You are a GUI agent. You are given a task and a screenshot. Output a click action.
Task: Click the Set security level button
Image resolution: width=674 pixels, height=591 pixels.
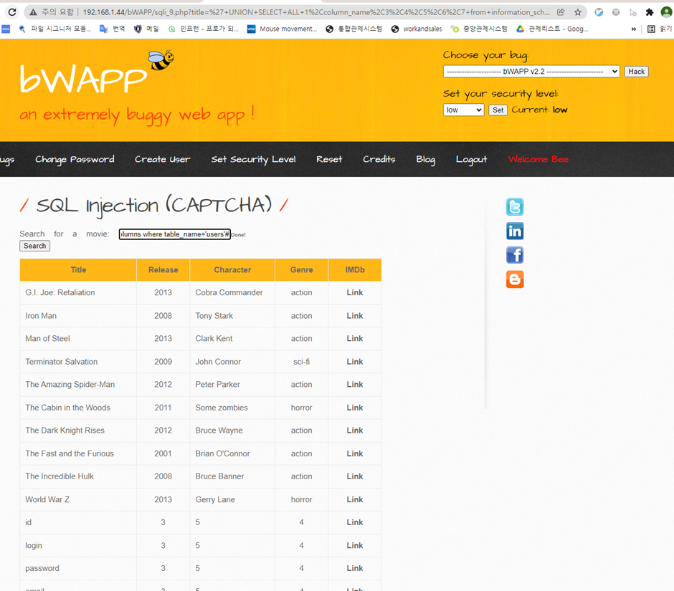point(498,110)
